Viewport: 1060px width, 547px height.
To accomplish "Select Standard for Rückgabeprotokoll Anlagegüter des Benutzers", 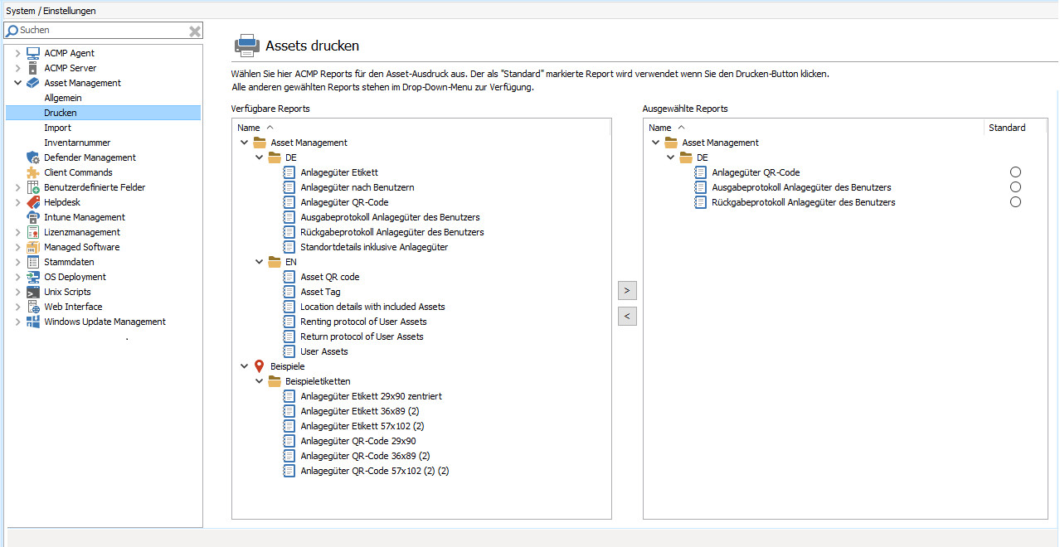I will coord(1015,201).
